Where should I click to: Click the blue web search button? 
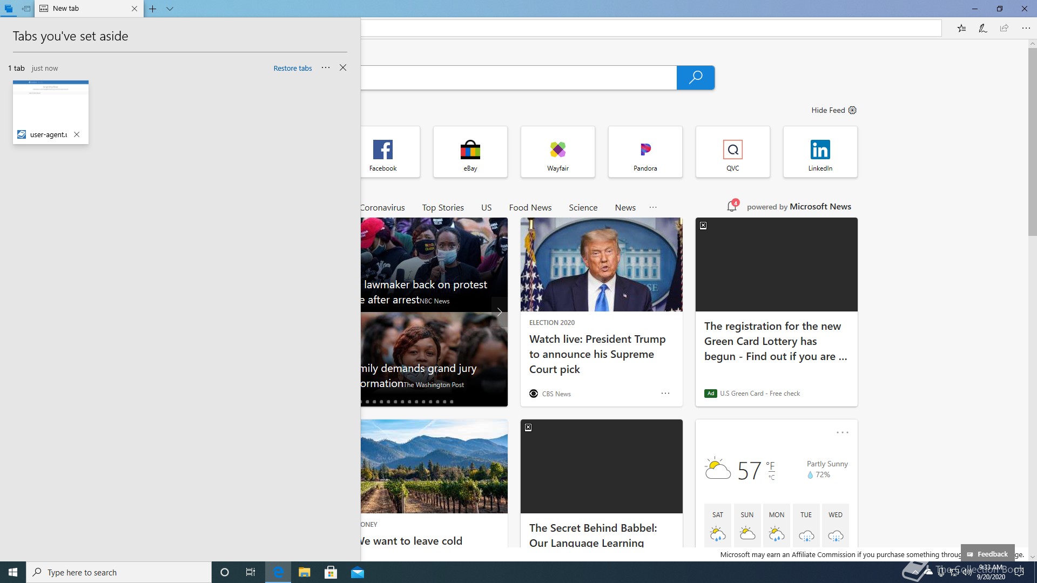(x=696, y=78)
